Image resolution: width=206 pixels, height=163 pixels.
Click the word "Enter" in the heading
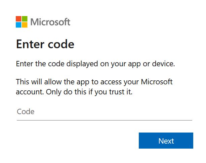coord(30,44)
